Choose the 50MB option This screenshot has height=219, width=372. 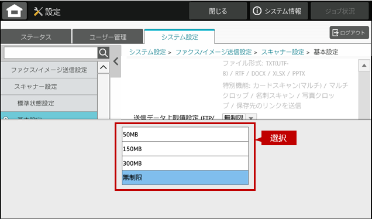tap(185, 135)
